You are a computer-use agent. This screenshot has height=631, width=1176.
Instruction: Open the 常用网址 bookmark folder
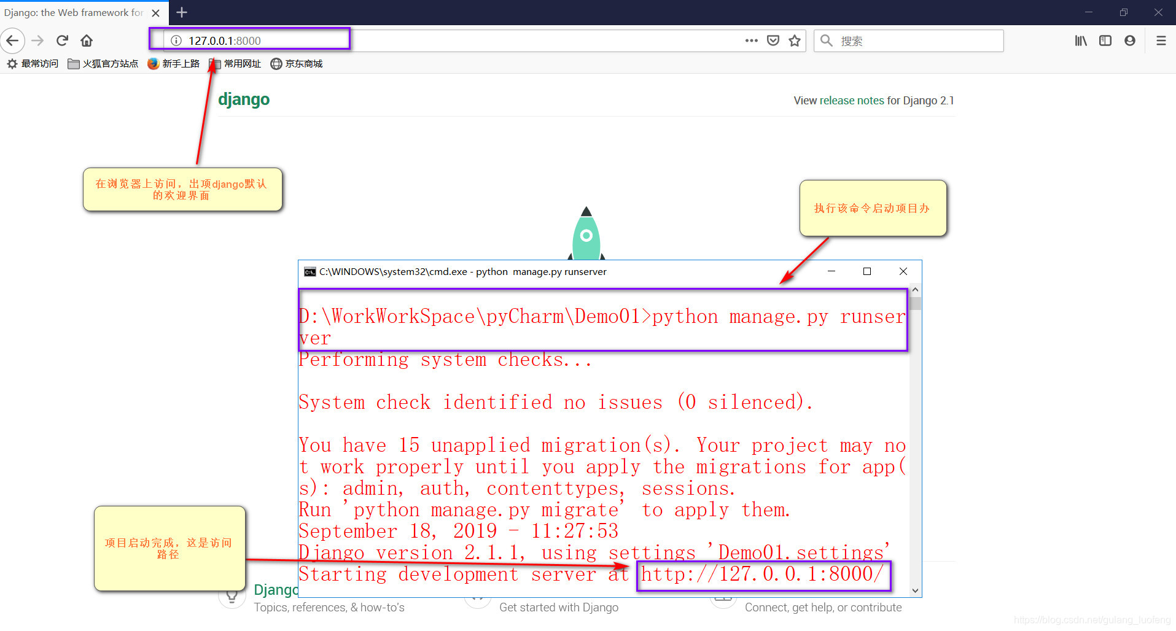[x=235, y=64]
